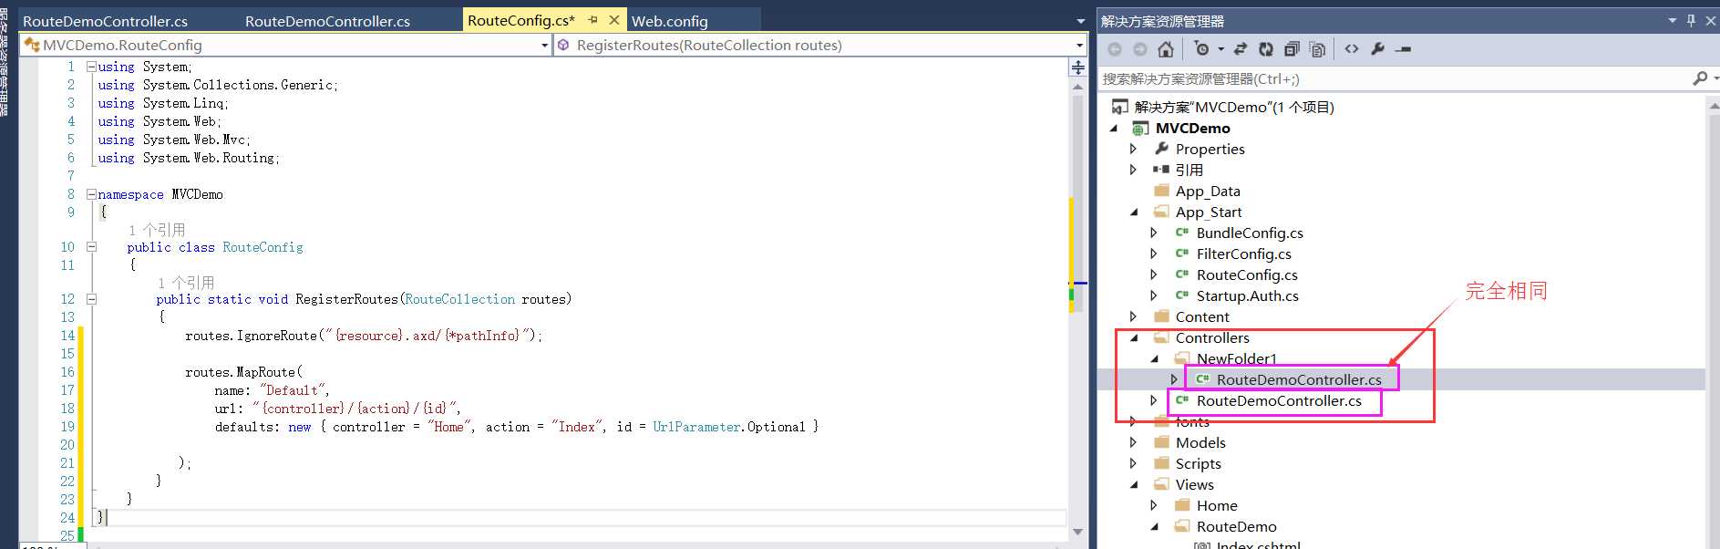This screenshot has width=1720, height=549.
Task: Open the document tab list dropdown arrow
Action: click(1080, 21)
